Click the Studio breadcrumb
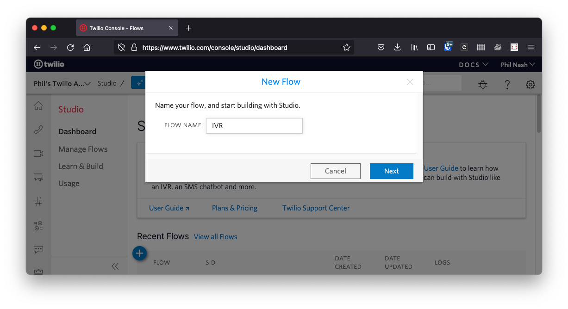The height and width of the screenshot is (309, 568). point(107,83)
